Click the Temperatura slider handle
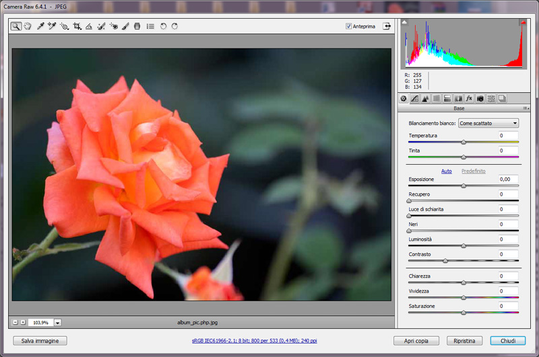539x357 pixels. click(464, 142)
